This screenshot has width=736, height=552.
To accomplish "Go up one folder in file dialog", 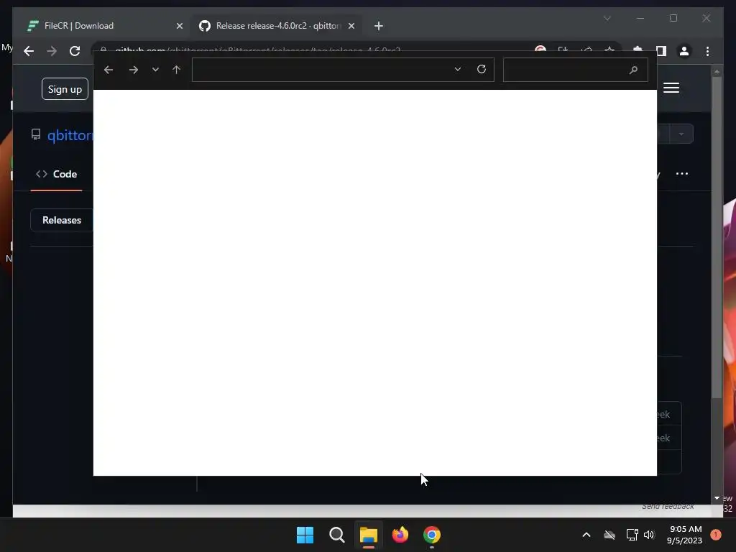I will coord(177,70).
